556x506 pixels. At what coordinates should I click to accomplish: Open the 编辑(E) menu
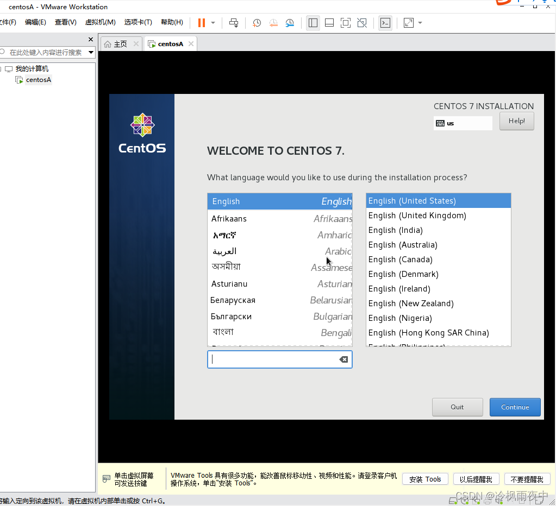pos(35,22)
